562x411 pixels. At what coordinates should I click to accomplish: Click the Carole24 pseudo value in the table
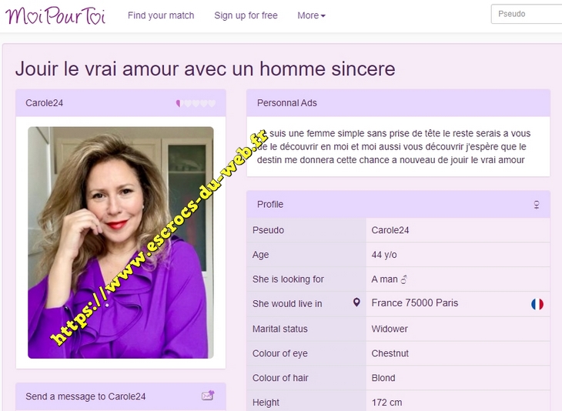[x=390, y=230]
